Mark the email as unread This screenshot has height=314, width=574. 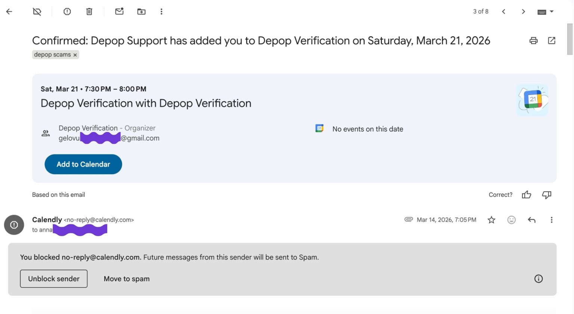coord(119,12)
